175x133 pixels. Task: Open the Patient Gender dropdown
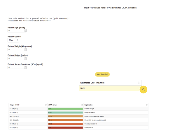13,40
